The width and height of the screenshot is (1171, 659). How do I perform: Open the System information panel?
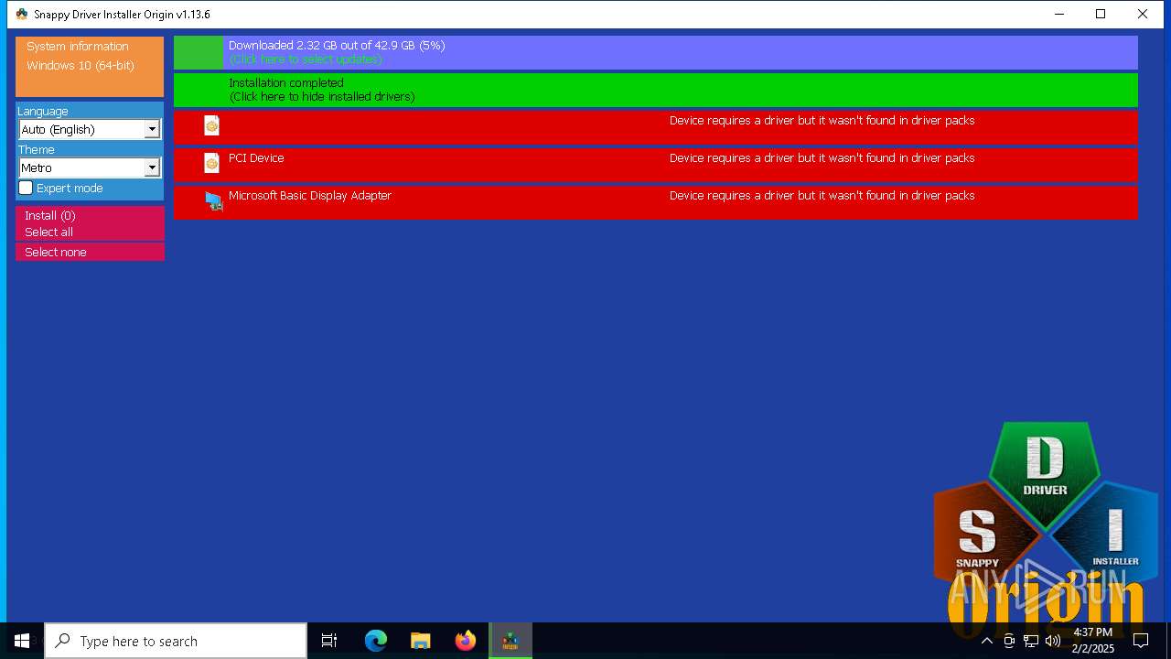[90, 66]
